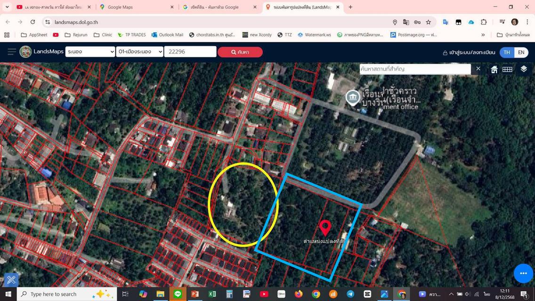The image size is (535, 301).
Task: Click the ค้นหาสถานที่สำคัญ place search box
Action: (x=415, y=69)
